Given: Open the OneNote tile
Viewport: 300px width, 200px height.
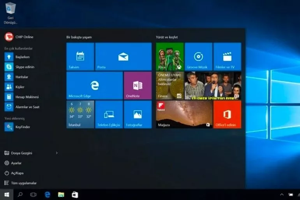Looking at the screenshot, I should [x=138, y=85].
